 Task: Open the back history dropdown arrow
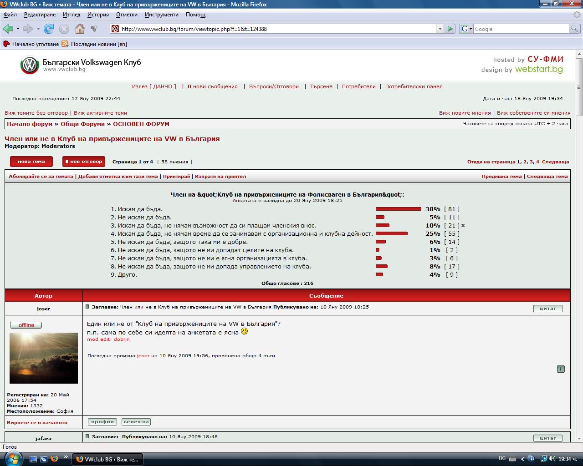click(18, 29)
